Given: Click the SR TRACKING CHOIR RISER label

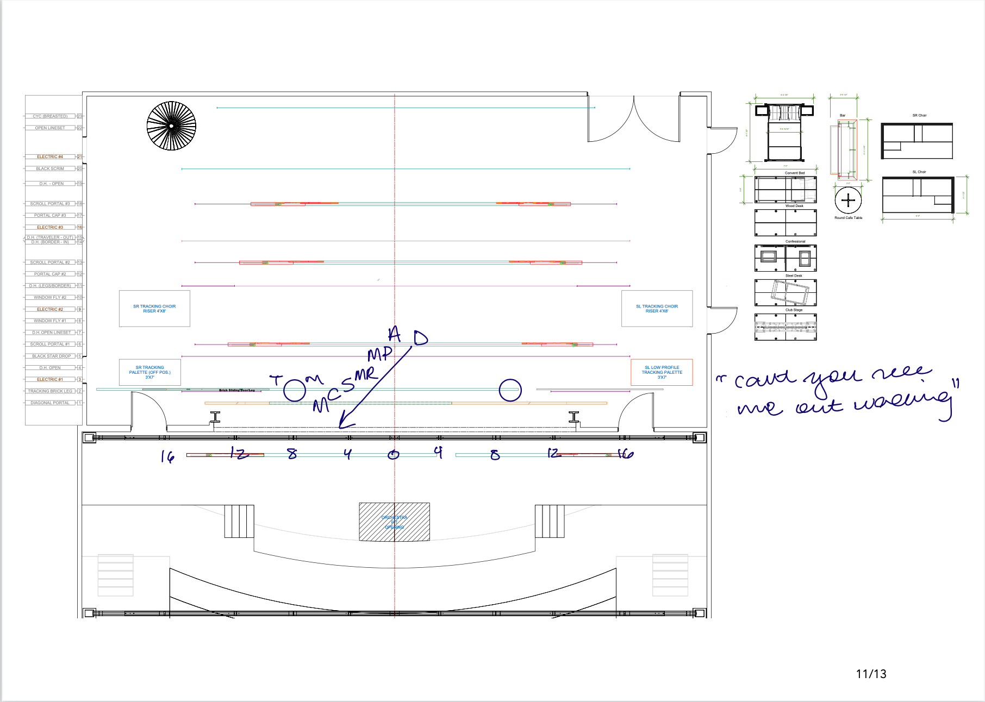Looking at the screenshot, I should (x=154, y=309).
